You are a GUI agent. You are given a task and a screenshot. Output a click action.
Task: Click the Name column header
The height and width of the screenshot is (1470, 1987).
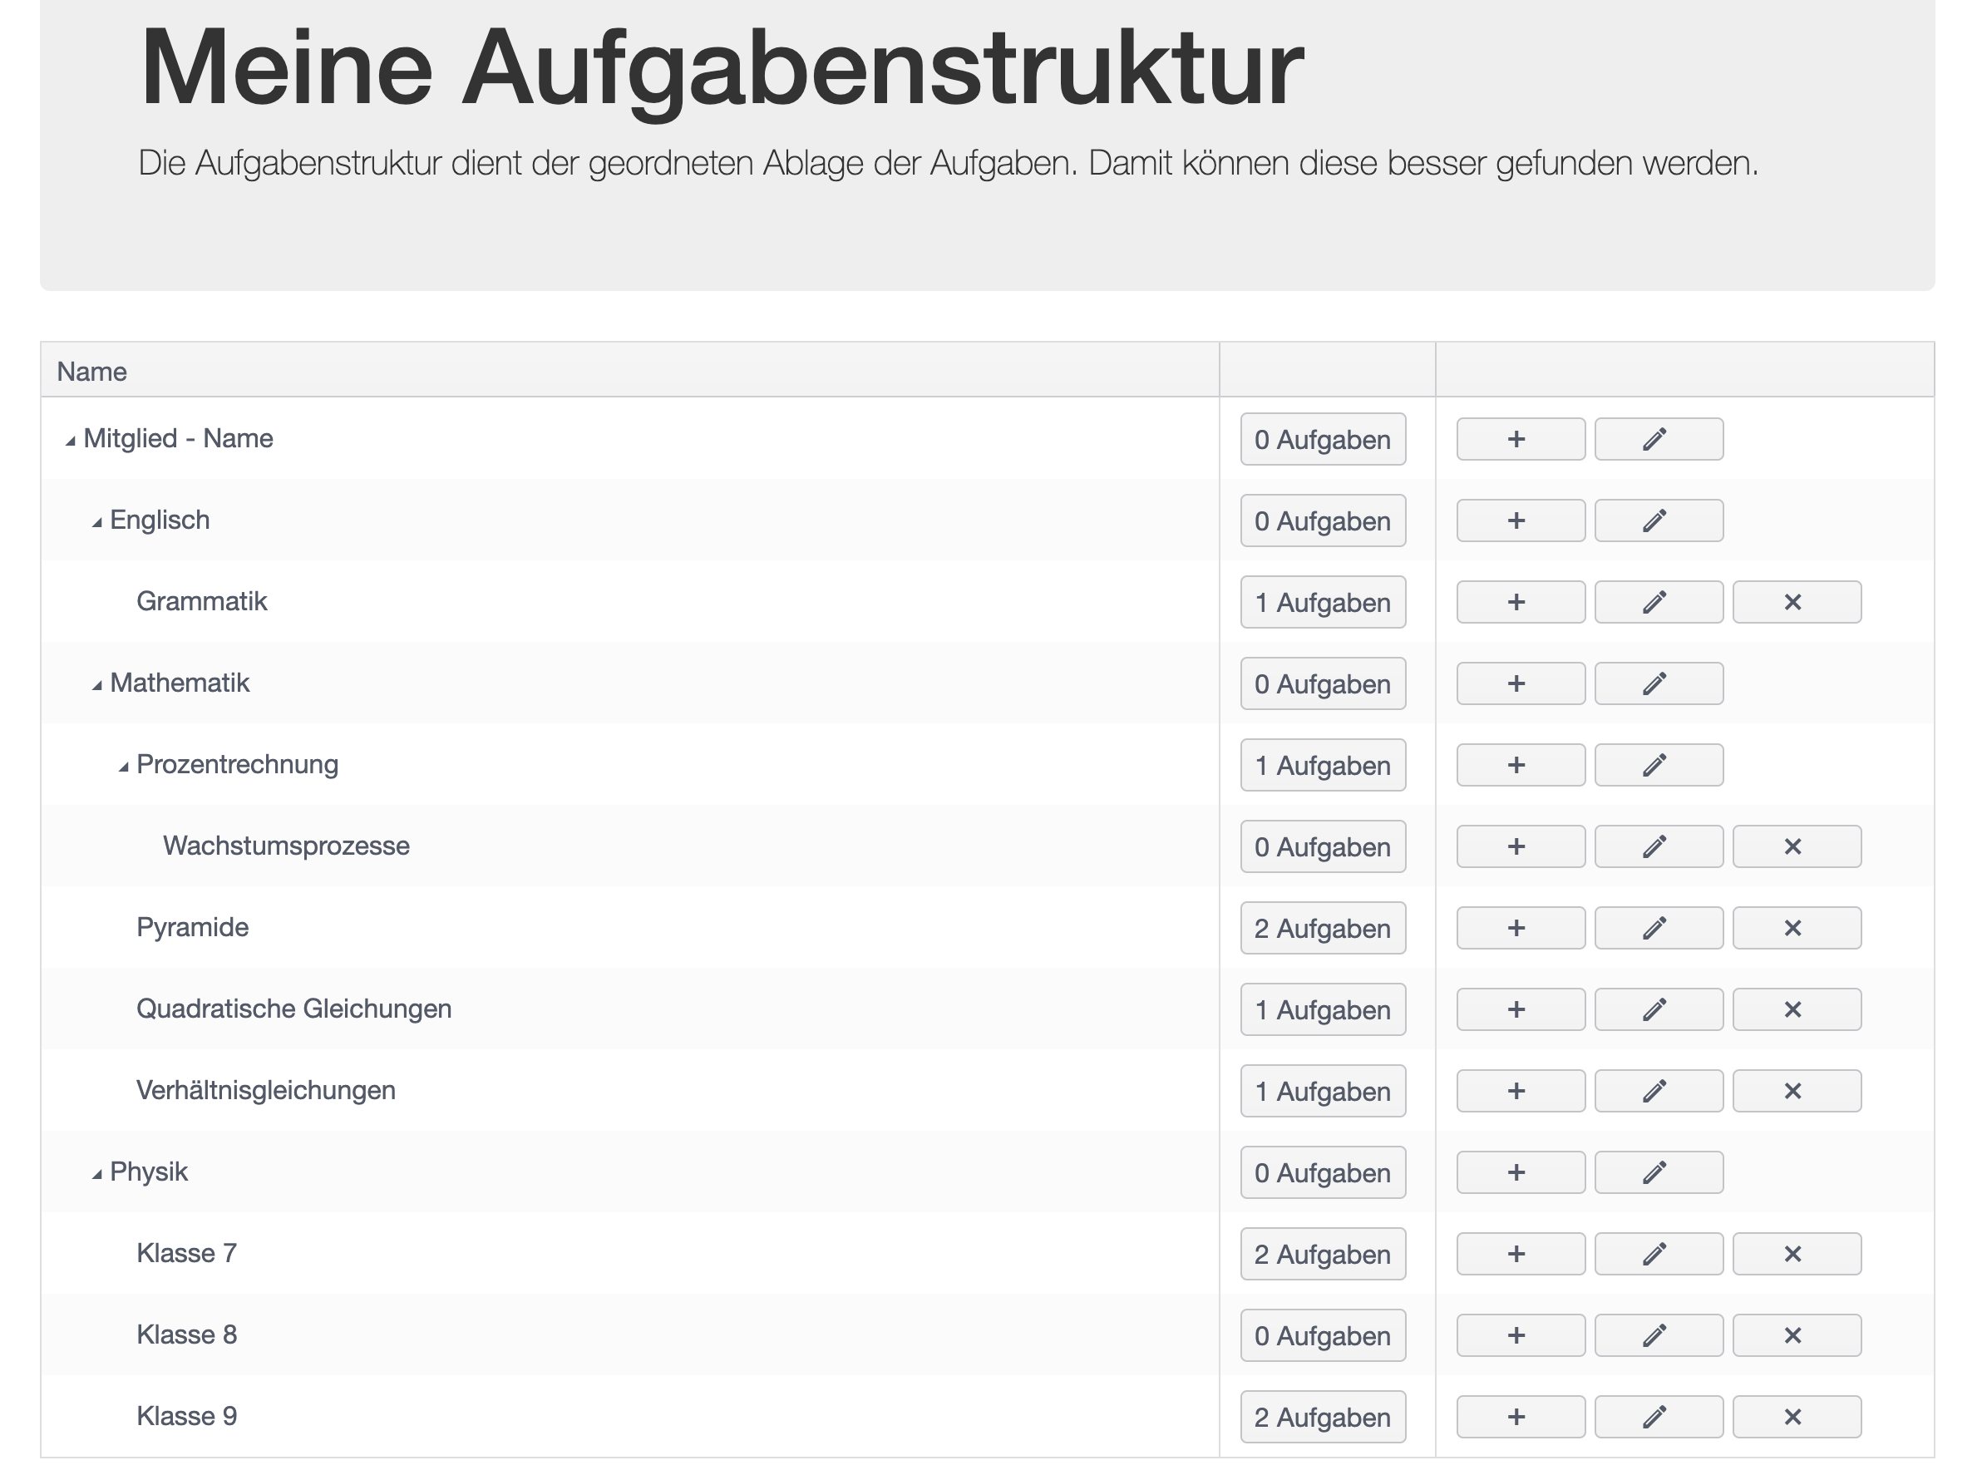pos(91,371)
